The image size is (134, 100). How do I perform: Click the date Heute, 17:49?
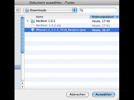point(101,21)
